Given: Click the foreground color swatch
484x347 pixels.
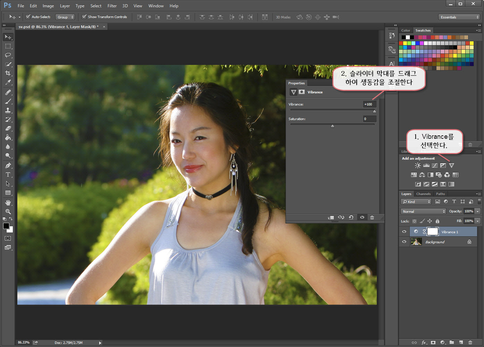Looking at the screenshot, I should click(x=6, y=226).
